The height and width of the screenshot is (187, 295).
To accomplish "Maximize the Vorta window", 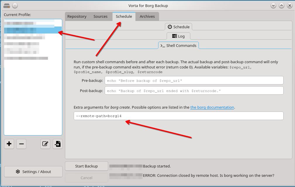I will tap(282, 6).
